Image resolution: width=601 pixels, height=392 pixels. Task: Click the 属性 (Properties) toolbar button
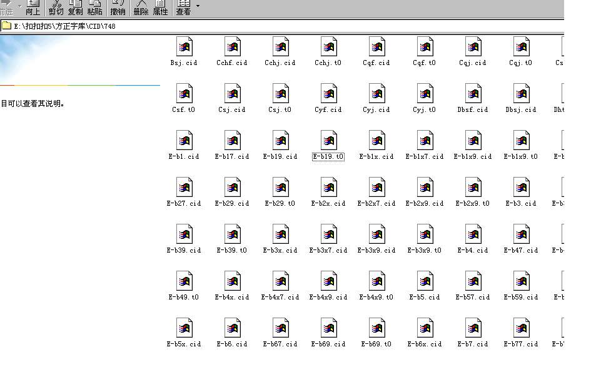click(x=160, y=8)
